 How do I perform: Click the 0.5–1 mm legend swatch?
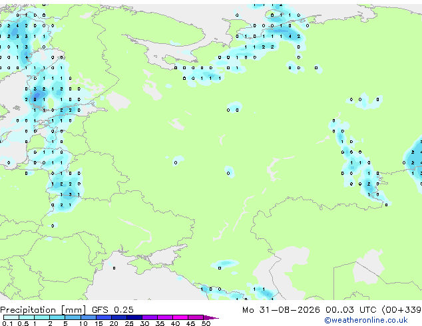point(27,317)
